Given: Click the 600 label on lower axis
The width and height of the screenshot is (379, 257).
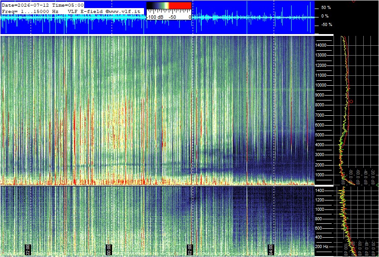Looking at the screenshot, I should click(x=319, y=228).
